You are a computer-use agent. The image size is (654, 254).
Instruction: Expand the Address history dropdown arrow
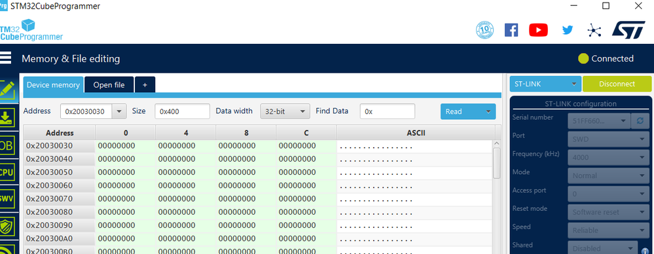[119, 111]
